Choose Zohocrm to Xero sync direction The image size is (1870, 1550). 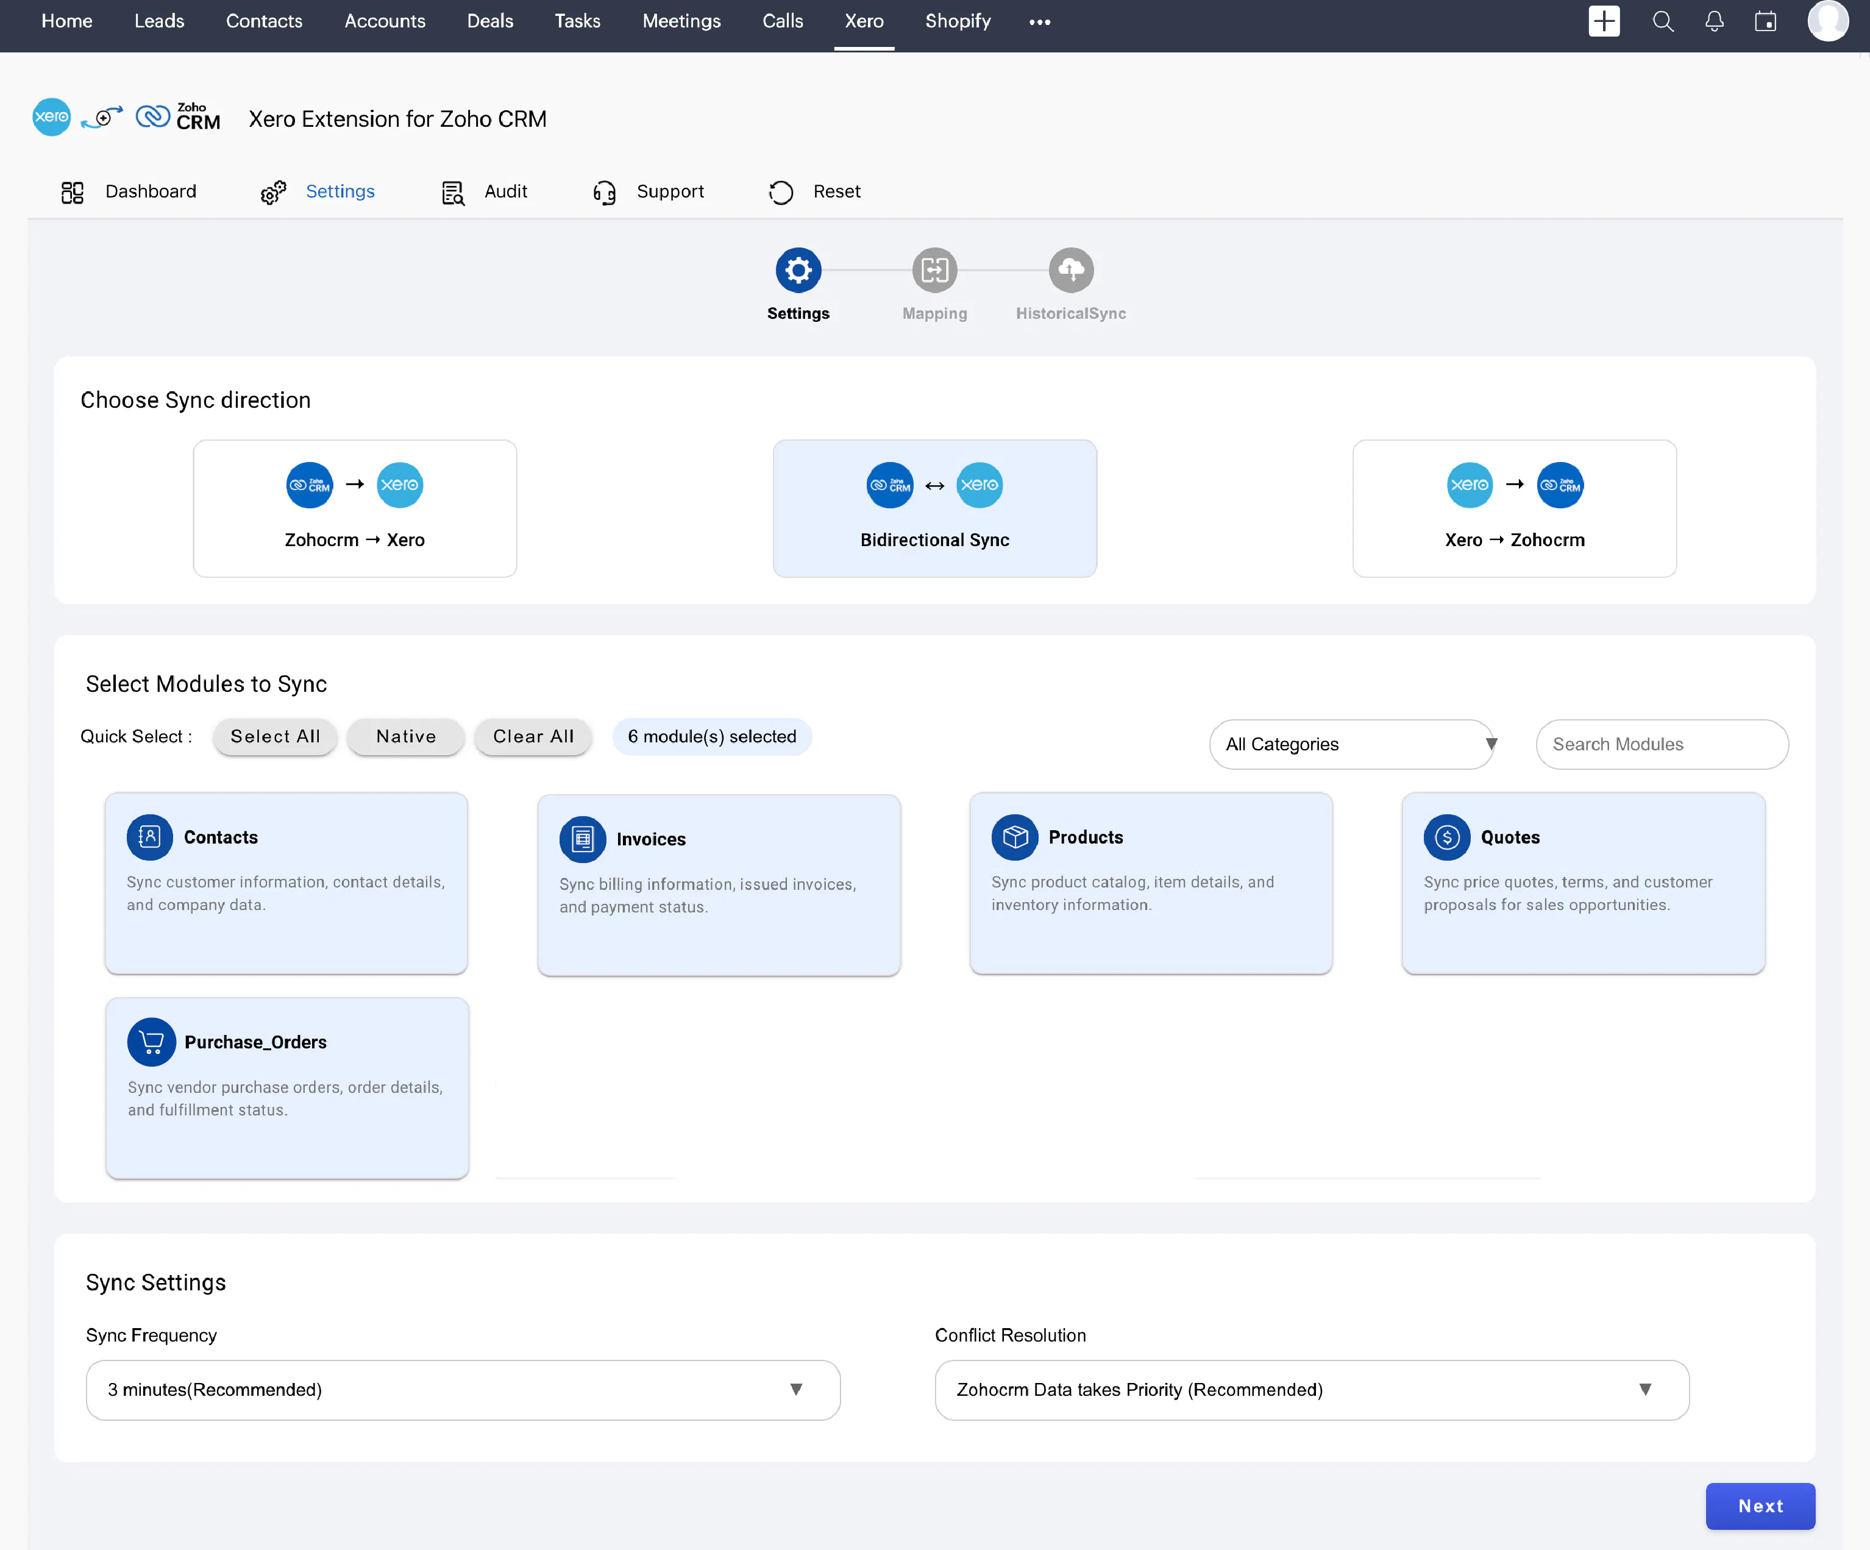pos(354,508)
